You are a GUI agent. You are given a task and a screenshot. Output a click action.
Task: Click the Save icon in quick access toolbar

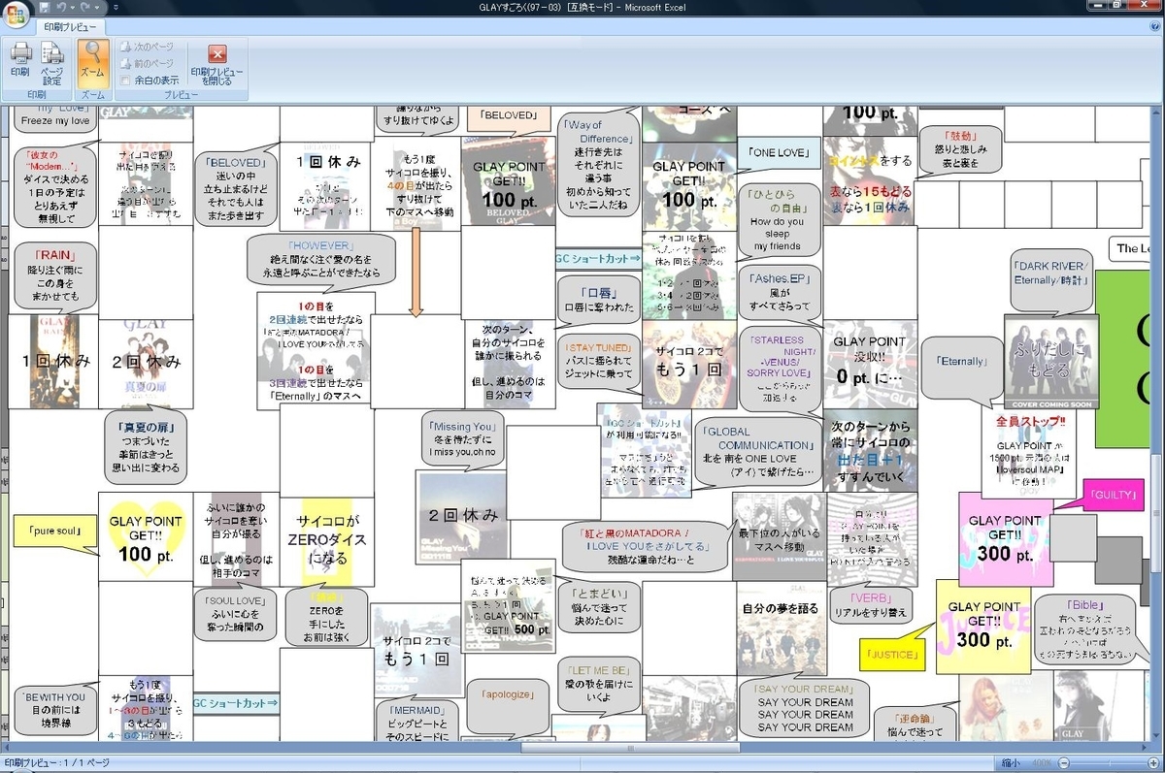pos(46,7)
